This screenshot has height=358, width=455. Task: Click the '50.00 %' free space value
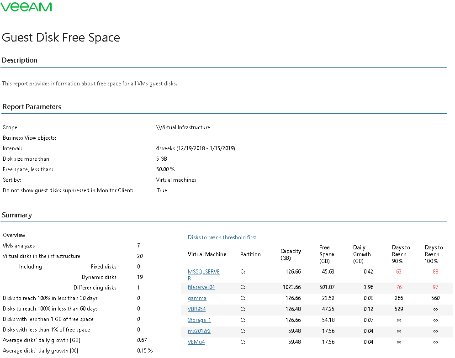165,169
